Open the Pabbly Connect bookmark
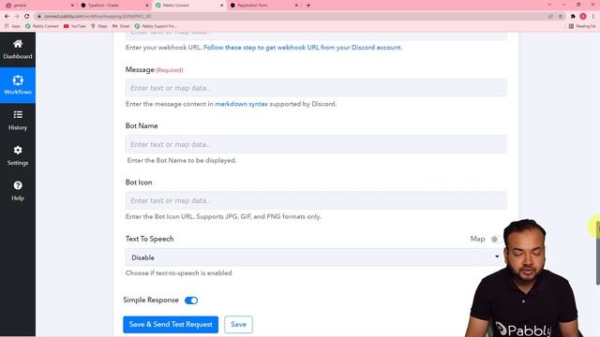Screen dimensions: 600x337 [42, 26]
